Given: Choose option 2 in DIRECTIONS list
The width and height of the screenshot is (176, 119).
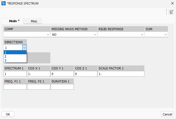Looking at the screenshot, I should click(15, 57).
